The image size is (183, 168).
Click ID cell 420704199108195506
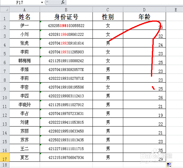[x=66, y=87]
